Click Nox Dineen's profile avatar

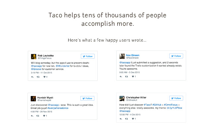point(122,56)
